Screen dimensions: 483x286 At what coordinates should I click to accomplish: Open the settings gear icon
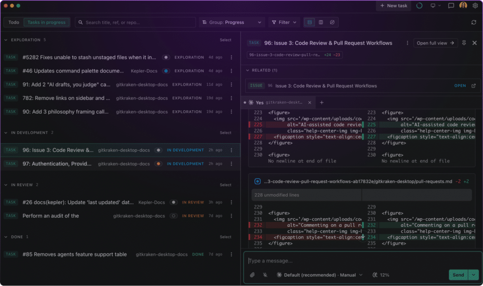coord(475,6)
